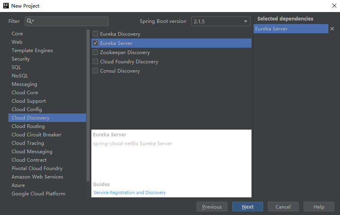340x215 pixels.
Task: Open the Template Engines category
Action: click(x=47, y=51)
